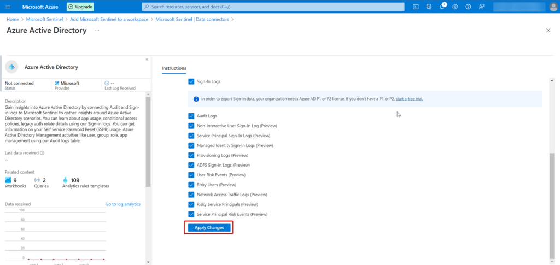The image size is (560, 265).
Task: Toggle Service Principal Sign-In Logs checkbox
Action: click(x=191, y=136)
